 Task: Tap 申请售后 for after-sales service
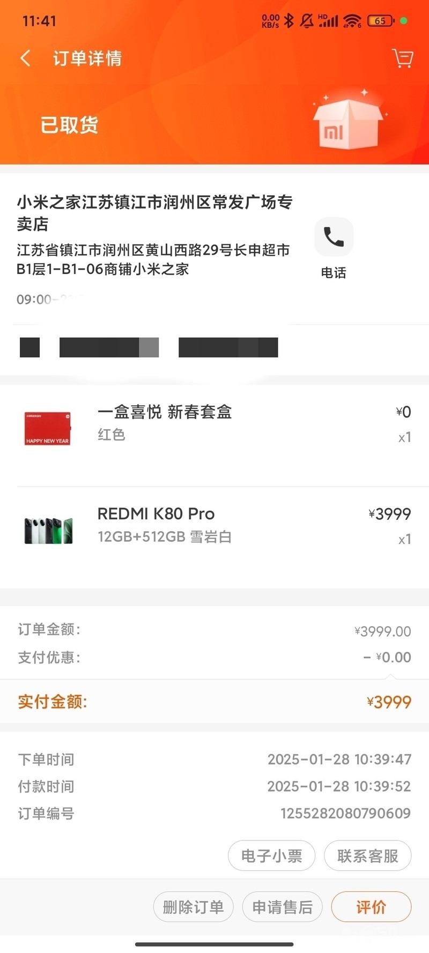[282, 907]
